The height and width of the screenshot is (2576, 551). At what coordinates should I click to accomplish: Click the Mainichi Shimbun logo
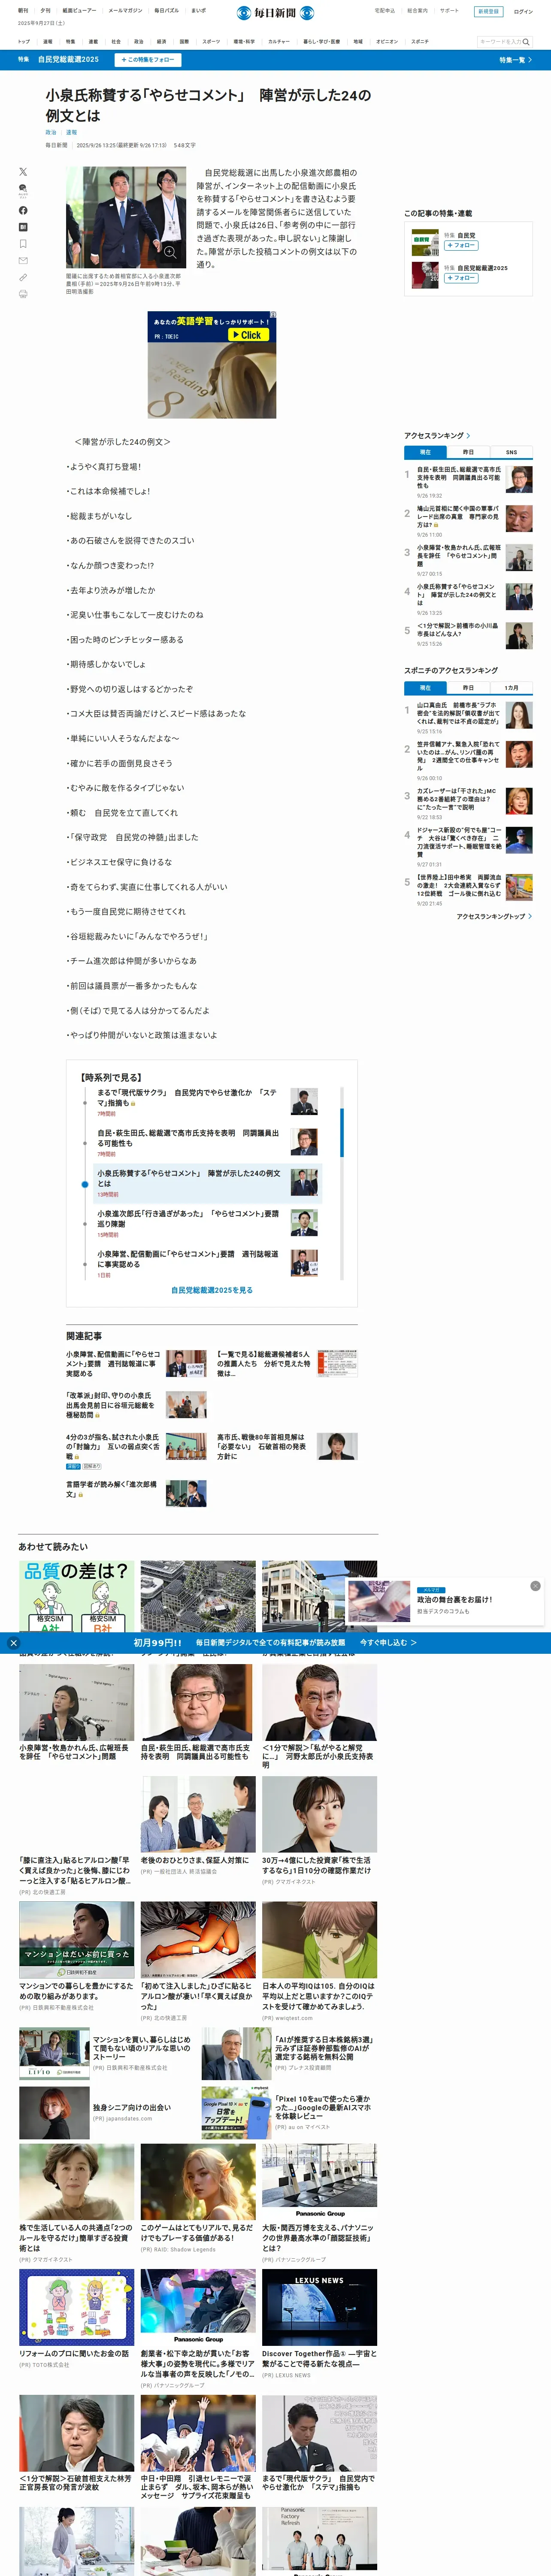click(275, 13)
